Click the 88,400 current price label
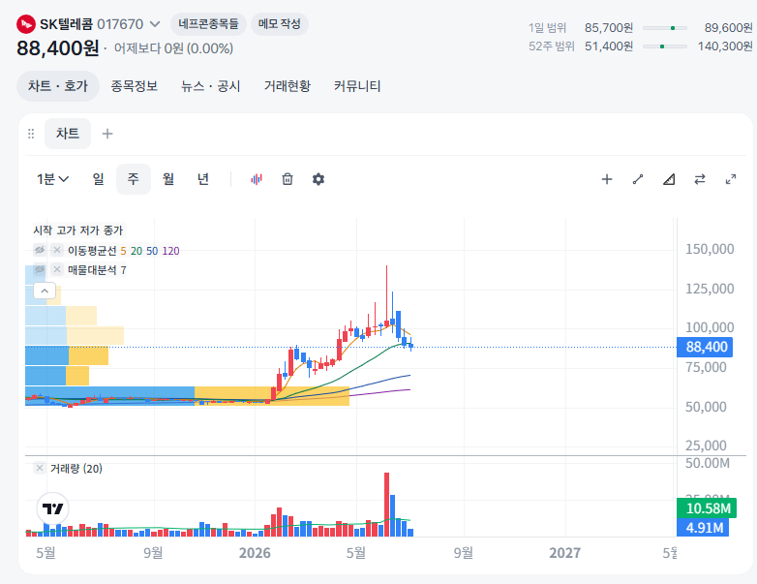The width and height of the screenshot is (757, 584). 705,347
